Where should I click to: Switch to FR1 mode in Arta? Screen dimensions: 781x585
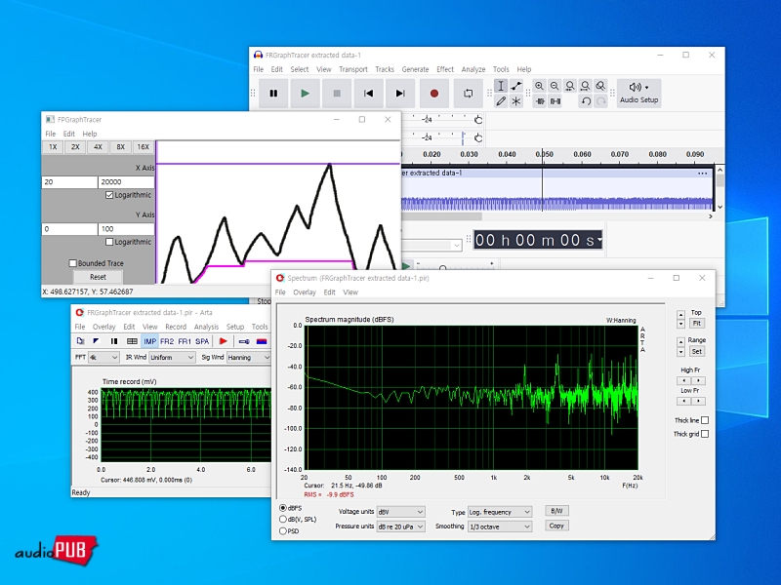tap(185, 341)
